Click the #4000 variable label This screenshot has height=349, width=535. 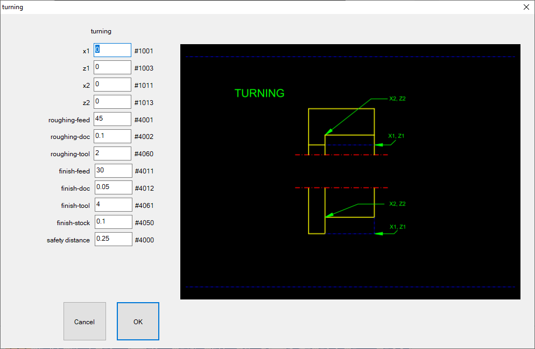144,240
